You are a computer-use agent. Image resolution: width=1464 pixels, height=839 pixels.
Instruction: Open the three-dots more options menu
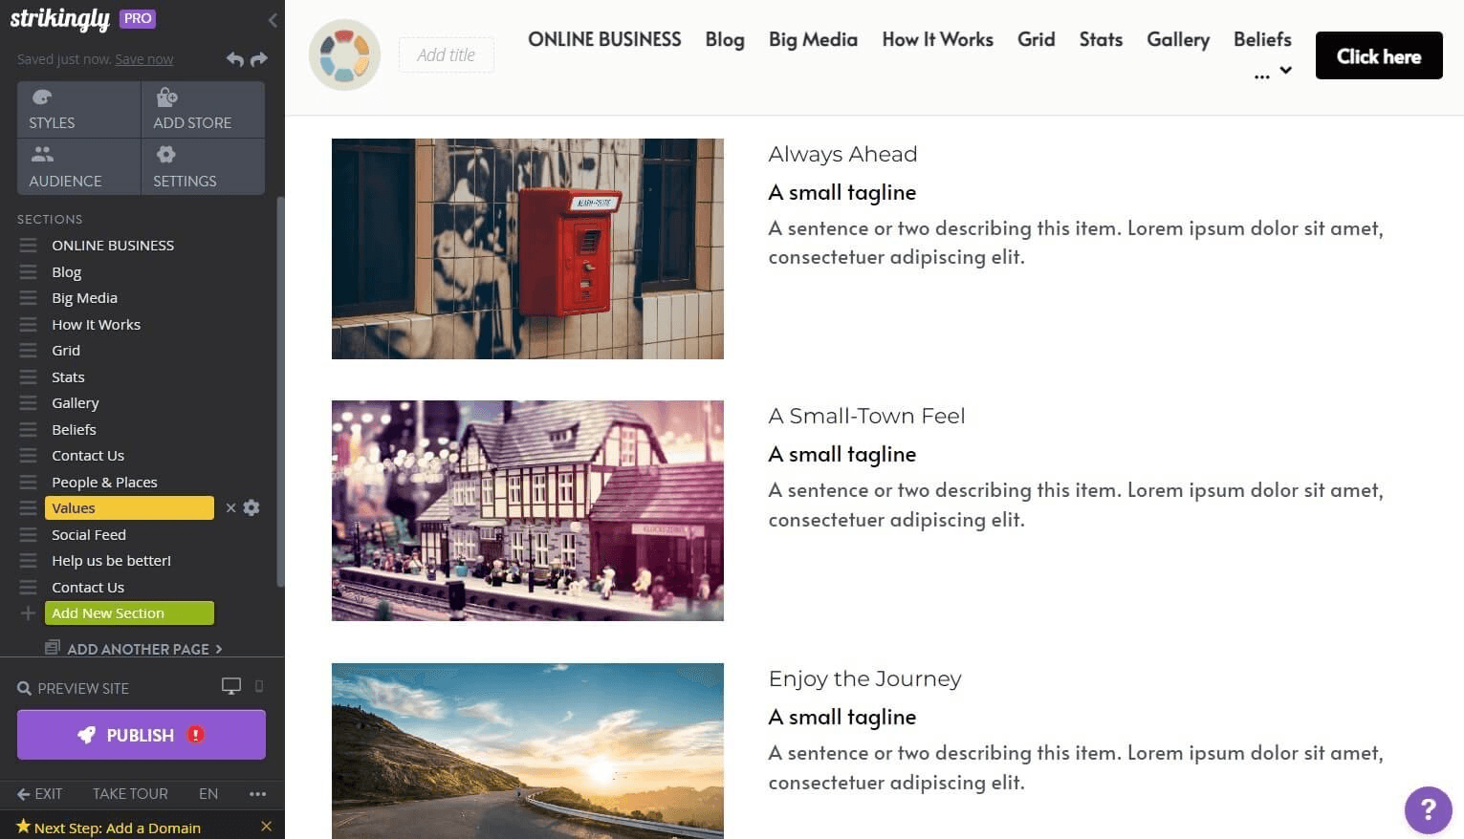click(x=257, y=793)
